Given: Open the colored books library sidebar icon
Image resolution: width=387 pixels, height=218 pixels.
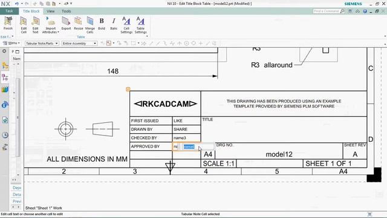Looking at the screenshot, I should tap(5, 90).
